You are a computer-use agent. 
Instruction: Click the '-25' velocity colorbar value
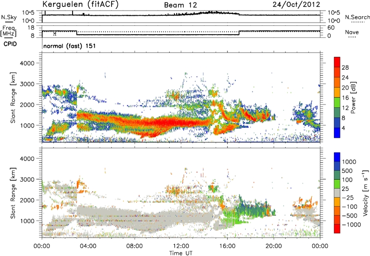[348, 197]
